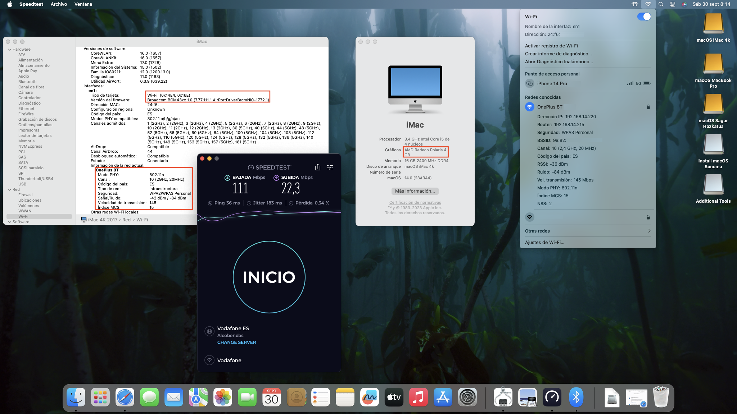737x414 pixels.
Task: Open the Ventana menu
Action: click(x=83, y=4)
